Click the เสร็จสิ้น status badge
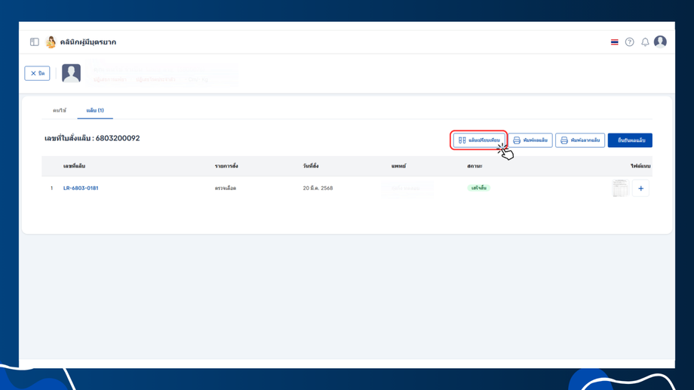The width and height of the screenshot is (694, 390). 478,188
